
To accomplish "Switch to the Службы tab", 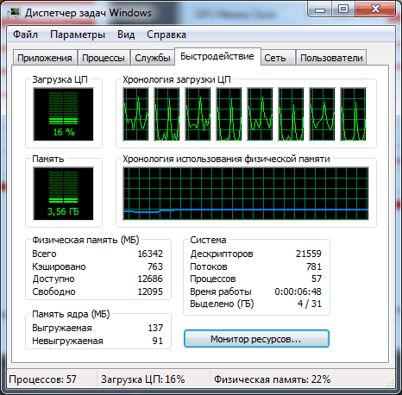I will coord(153,58).
